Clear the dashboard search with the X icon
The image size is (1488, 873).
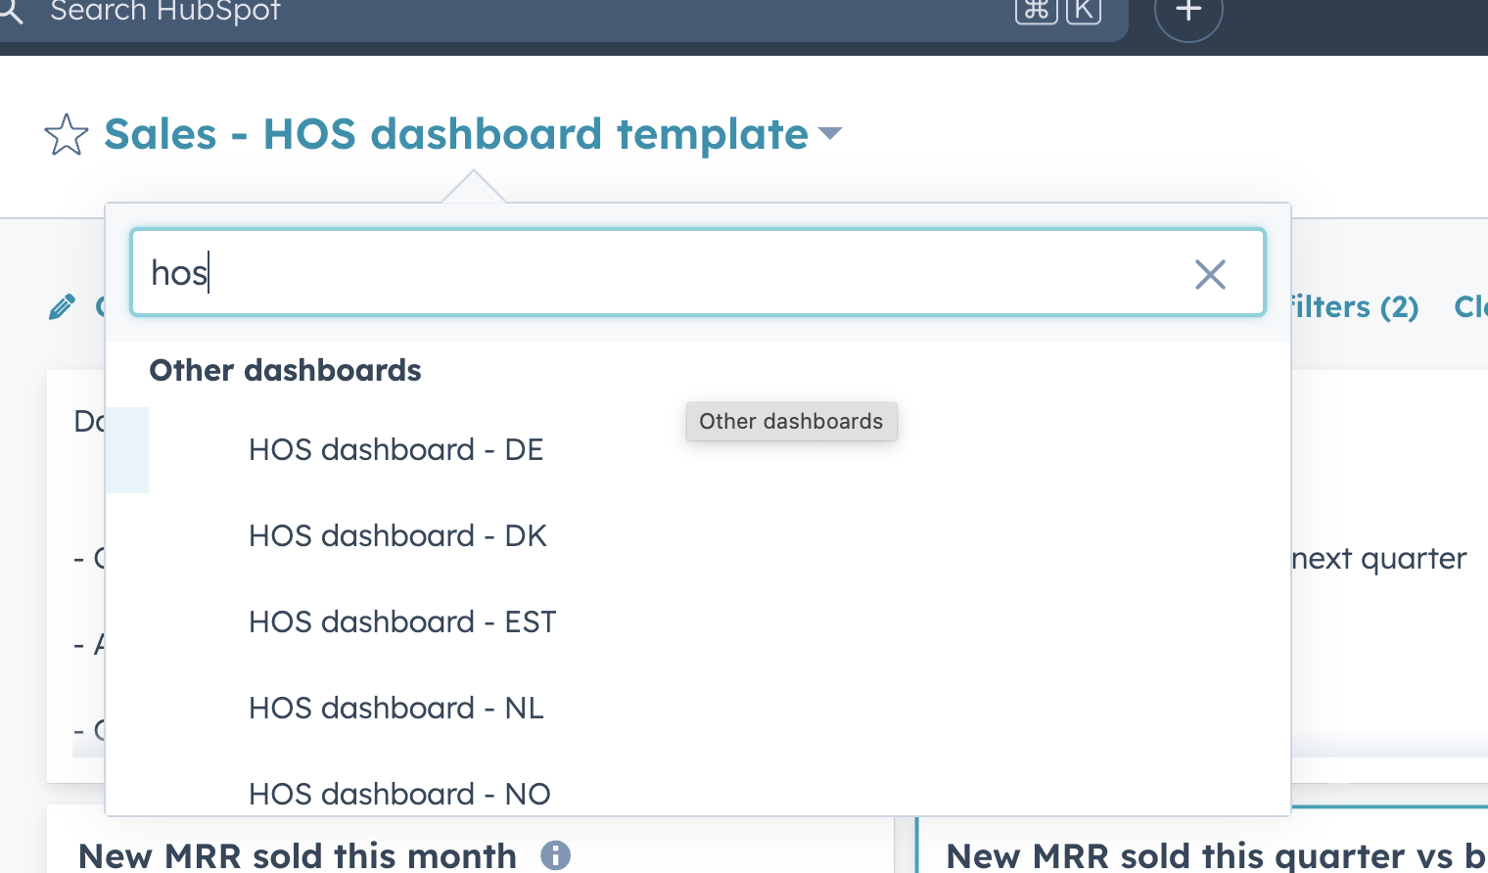1210,274
